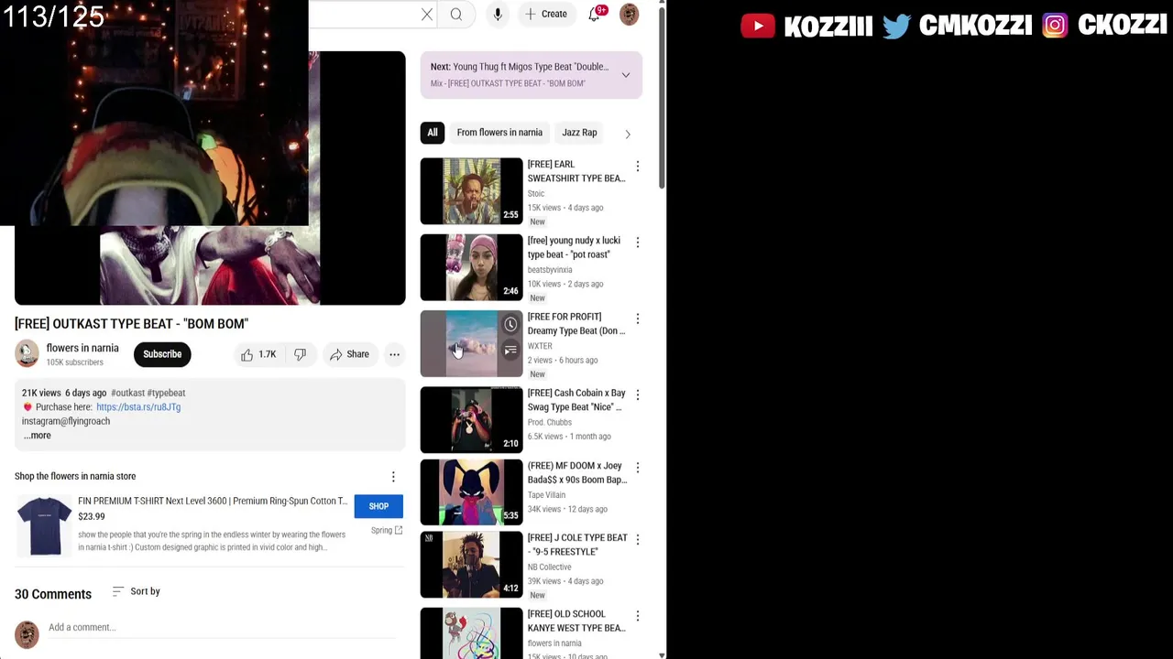Screen dimensions: 1173x659
Task: Click the 'NB Collective' channel name
Action: [550, 567]
